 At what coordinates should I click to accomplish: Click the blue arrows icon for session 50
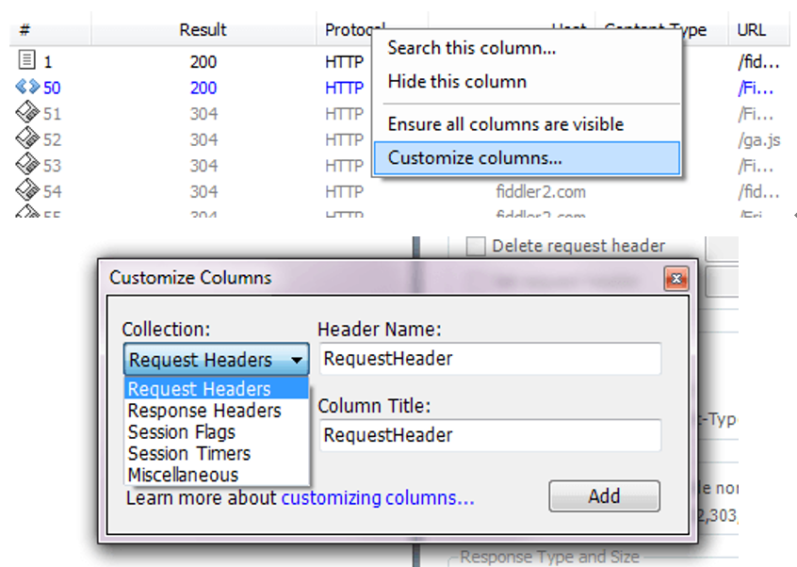[x=27, y=87]
